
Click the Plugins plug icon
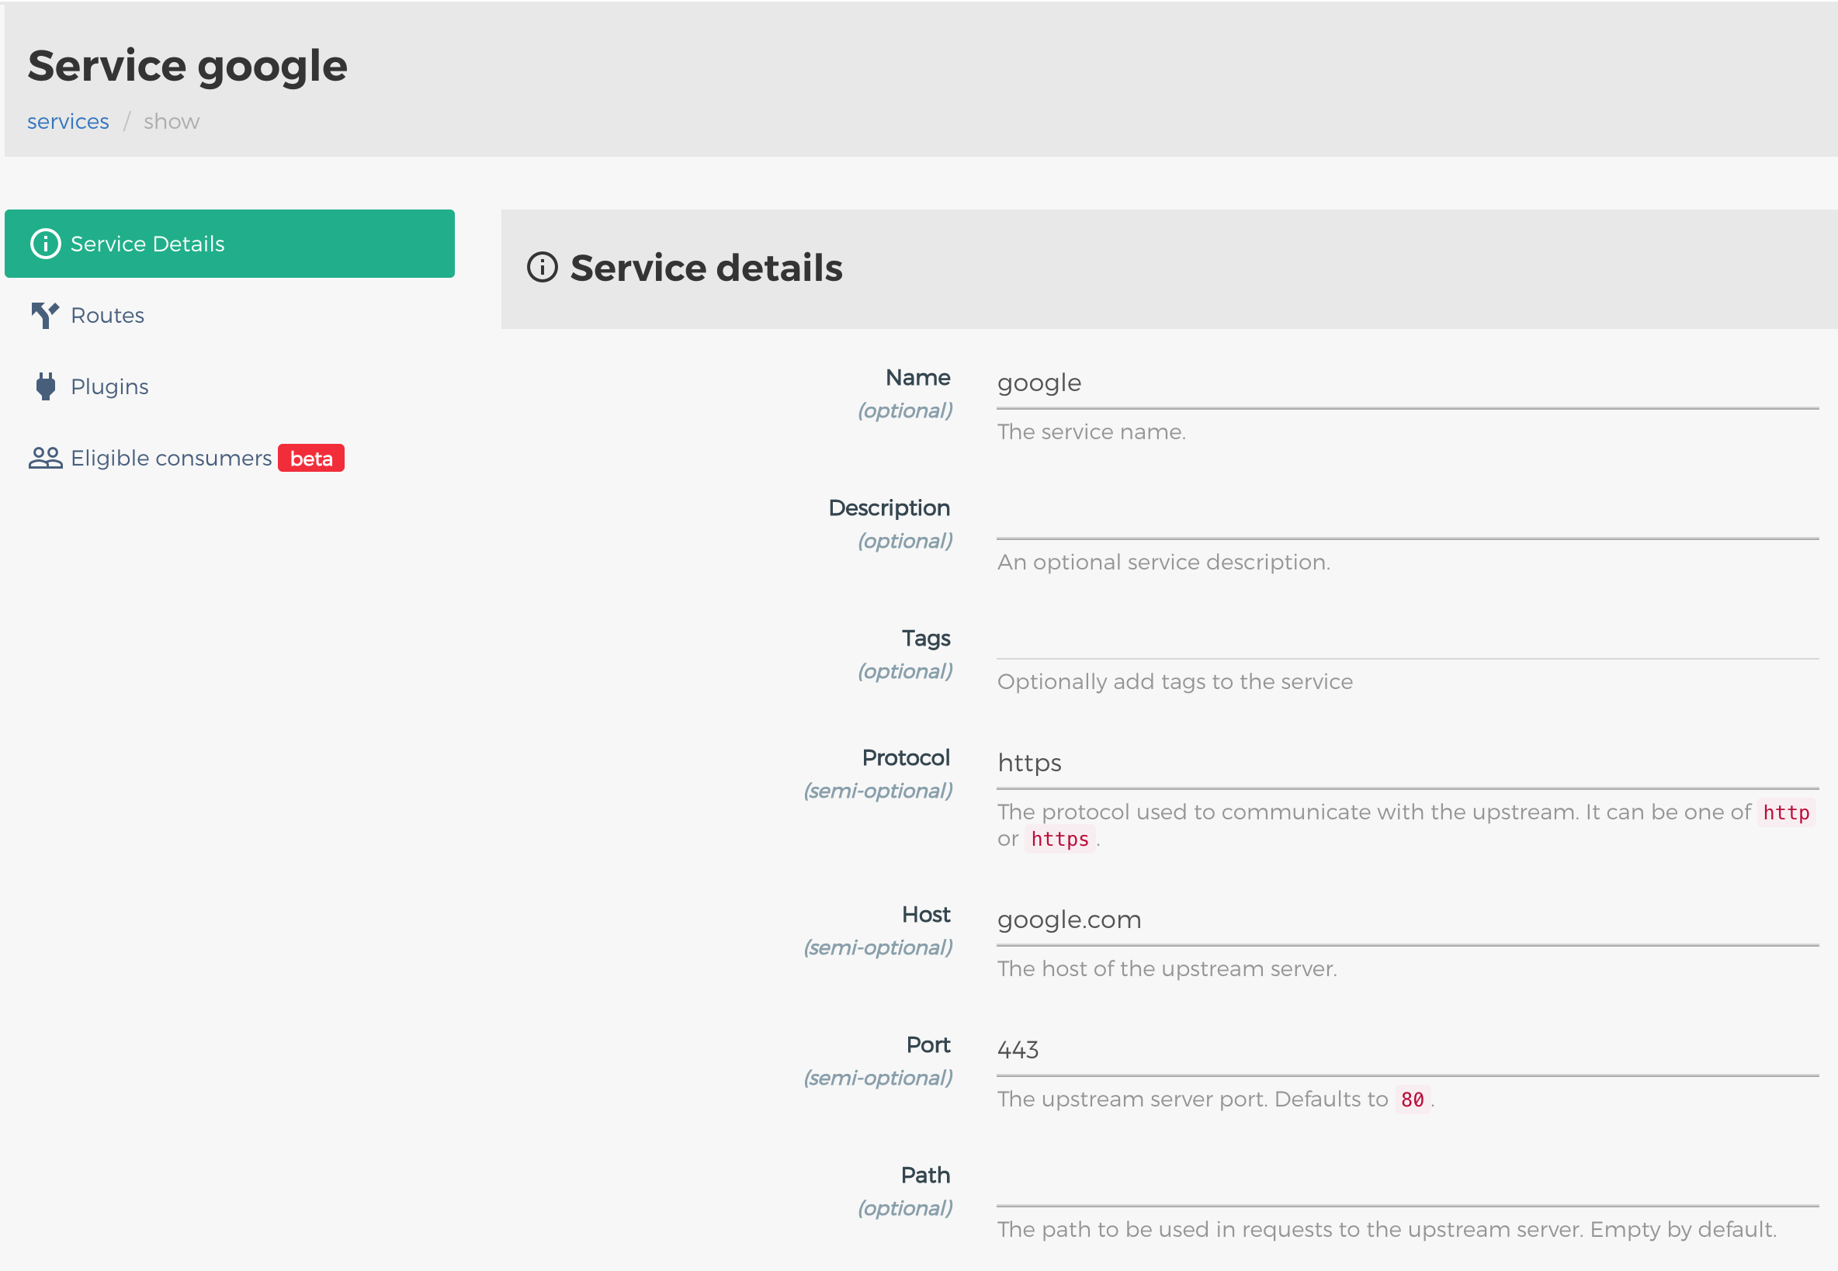click(45, 386)
